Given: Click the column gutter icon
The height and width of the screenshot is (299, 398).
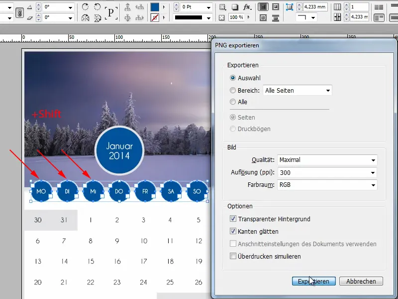Looking at the screenshot, I should pyautogui.click(x=337, y=17).
